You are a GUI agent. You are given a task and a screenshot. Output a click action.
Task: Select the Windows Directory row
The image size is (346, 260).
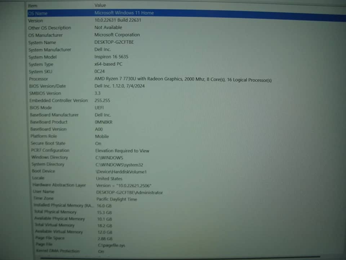49,157
